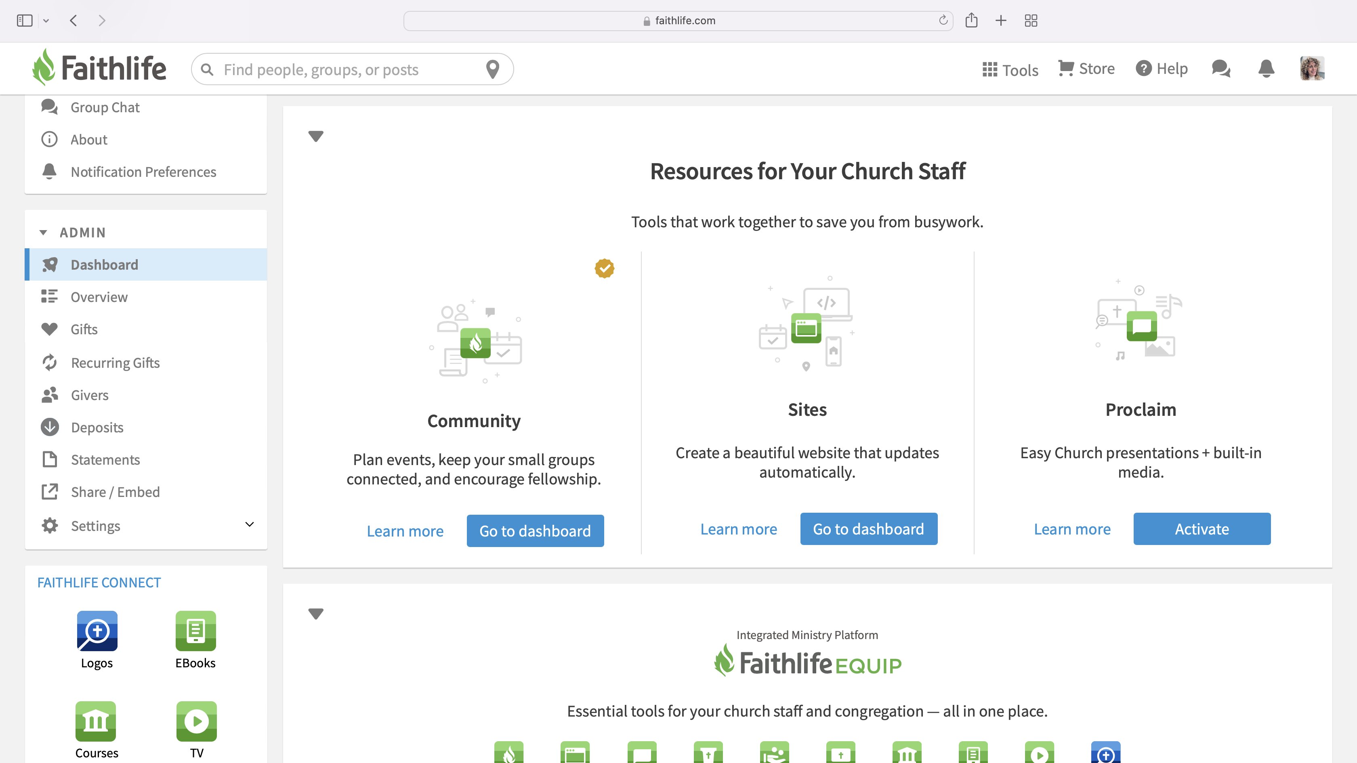Click Learn more under Sites
This screenshot has width=1357, height=763.
[x=739, y=529]
